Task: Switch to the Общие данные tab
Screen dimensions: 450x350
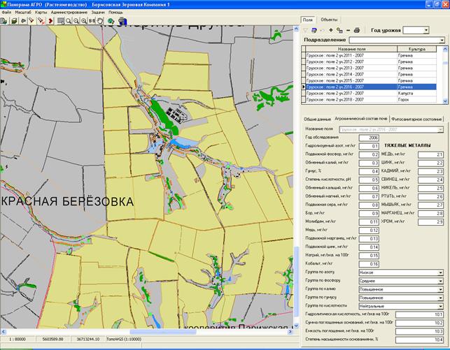Action: pos(317,119)
